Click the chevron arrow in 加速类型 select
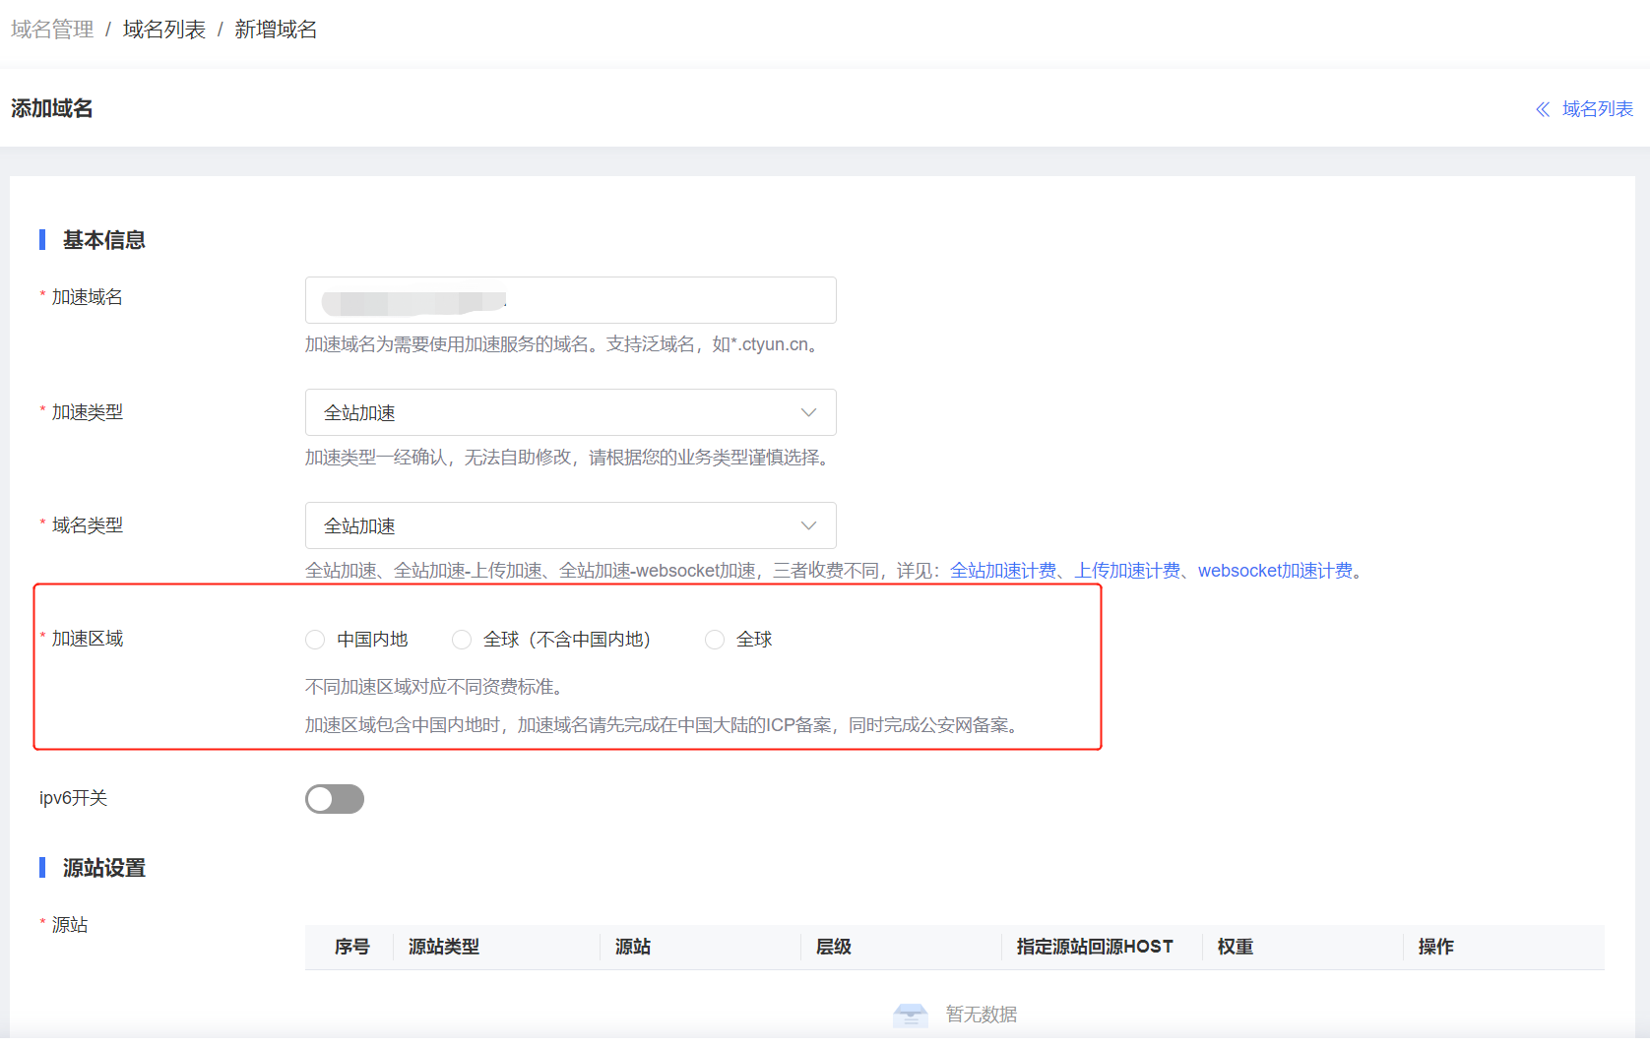This screenshot has height=1046, width=1650. (x=808, y=412)
